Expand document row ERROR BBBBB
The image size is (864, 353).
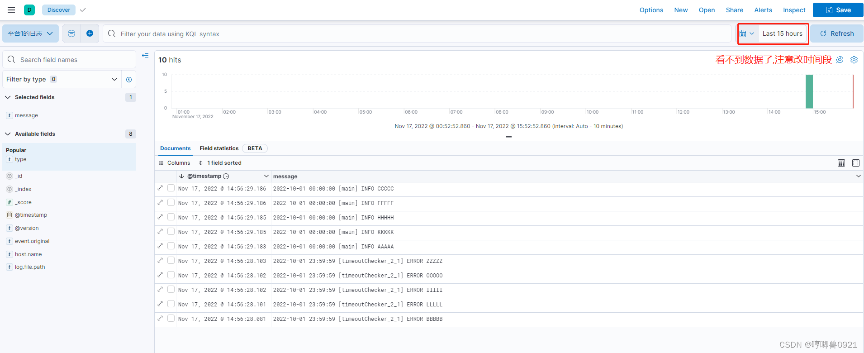(x=160, y=318)
